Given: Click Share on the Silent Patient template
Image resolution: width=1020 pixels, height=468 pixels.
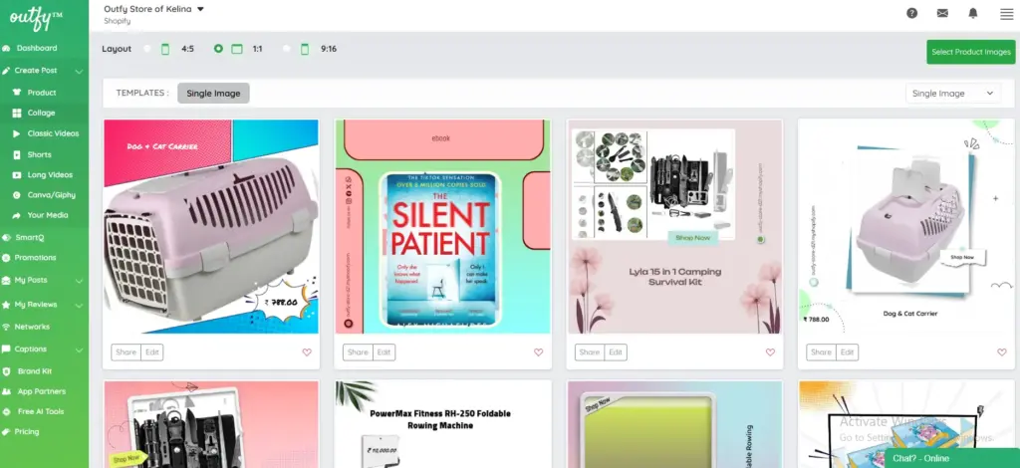Looking at the screenshot, I should coord(356,352).
